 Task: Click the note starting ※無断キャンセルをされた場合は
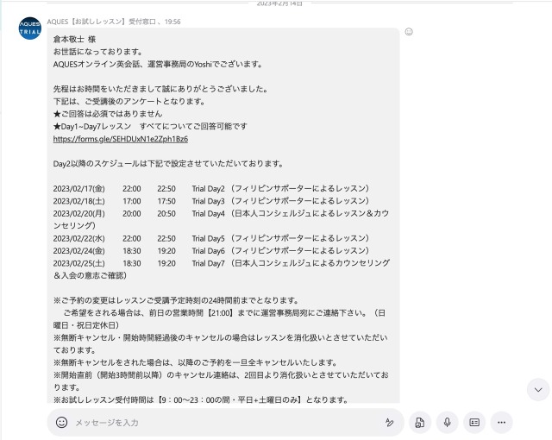coord(196,362)
